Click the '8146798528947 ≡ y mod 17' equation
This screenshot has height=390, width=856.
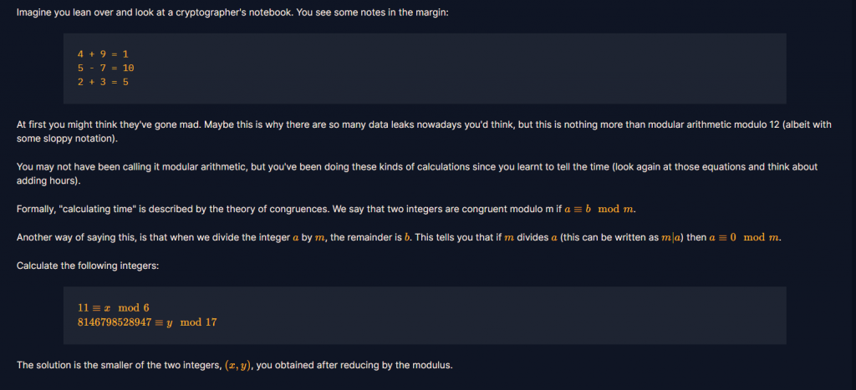[147, 322]
